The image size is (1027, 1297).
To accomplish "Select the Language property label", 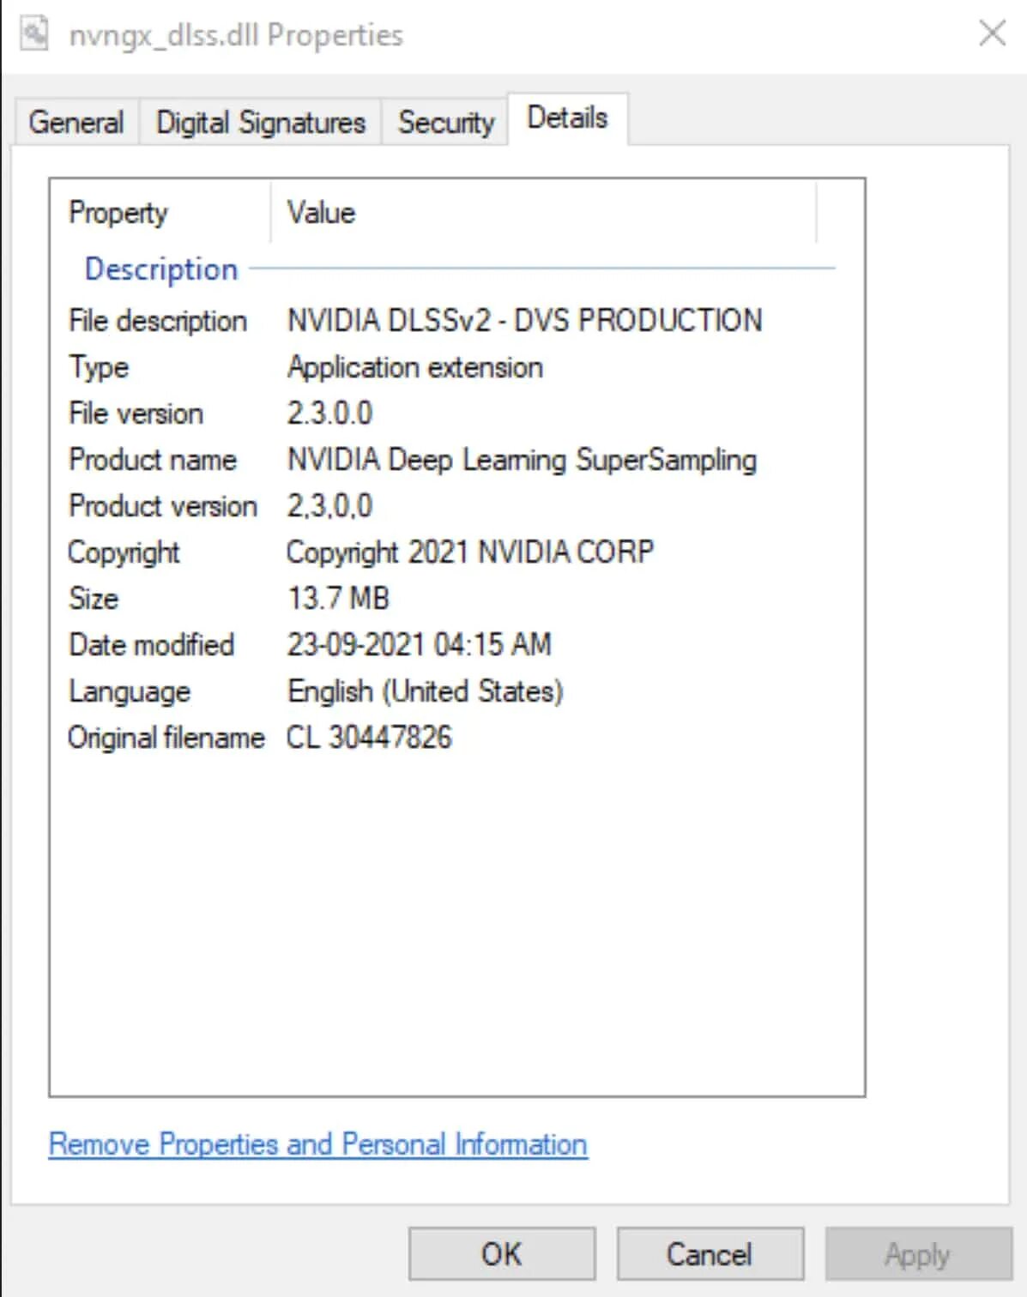I will tap(130, 691).
